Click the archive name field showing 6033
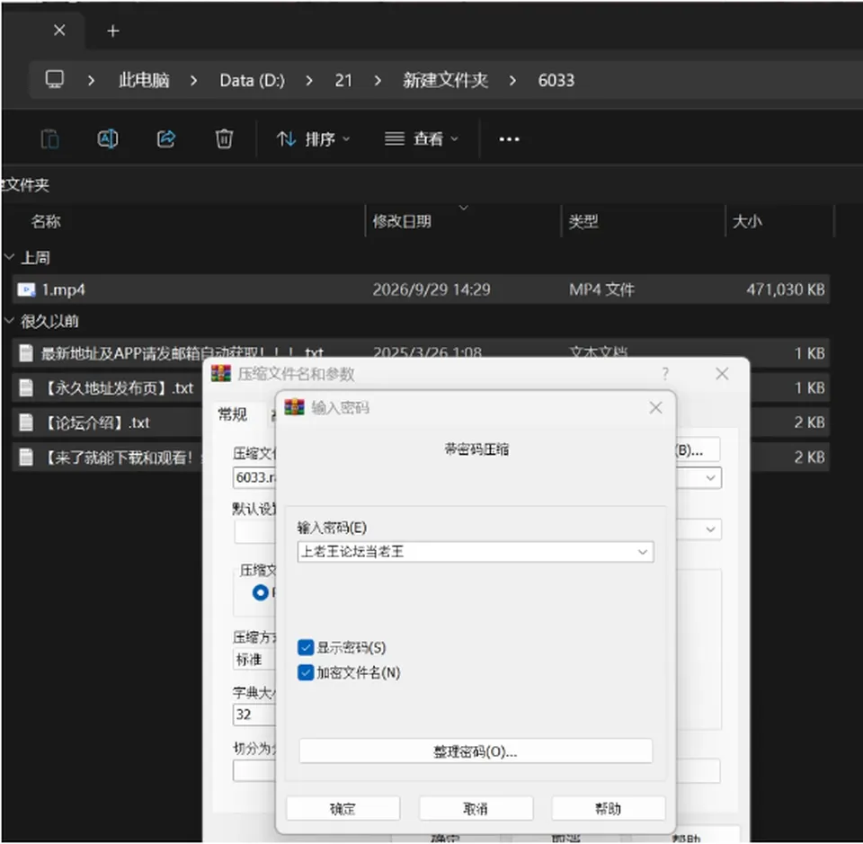This screenshot has width=863, height=844. point(254,477)
